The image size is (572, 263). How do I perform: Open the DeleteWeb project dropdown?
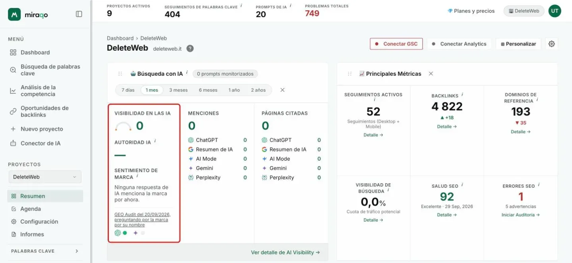point(45,177)
